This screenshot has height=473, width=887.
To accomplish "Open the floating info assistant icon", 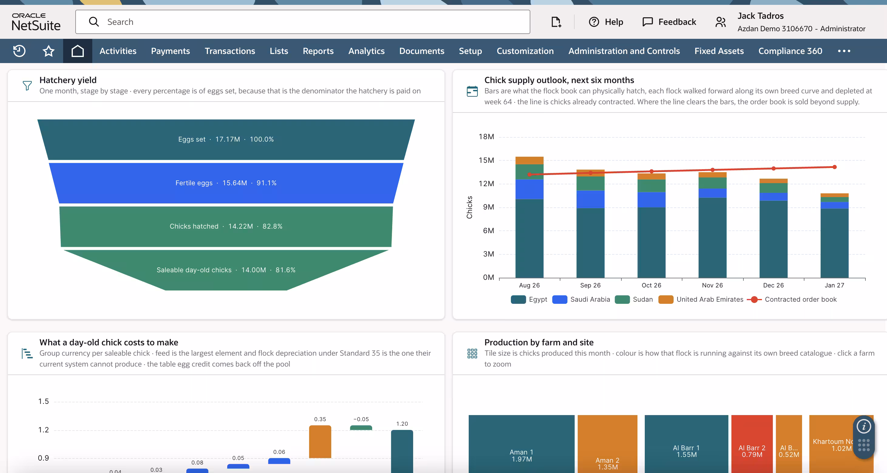I will pos(864,427).
